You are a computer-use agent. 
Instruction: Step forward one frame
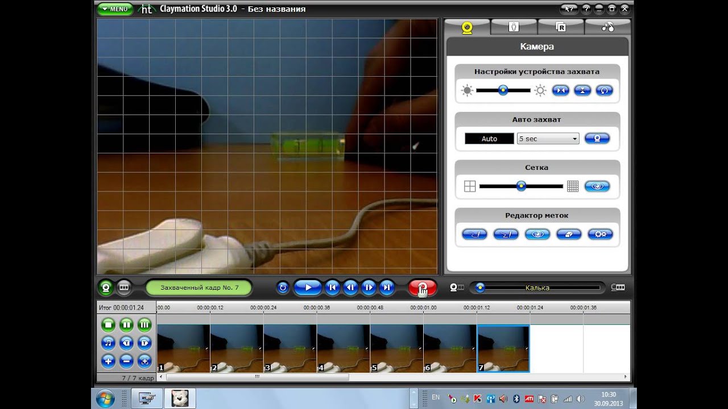click(x=369, y=287)
